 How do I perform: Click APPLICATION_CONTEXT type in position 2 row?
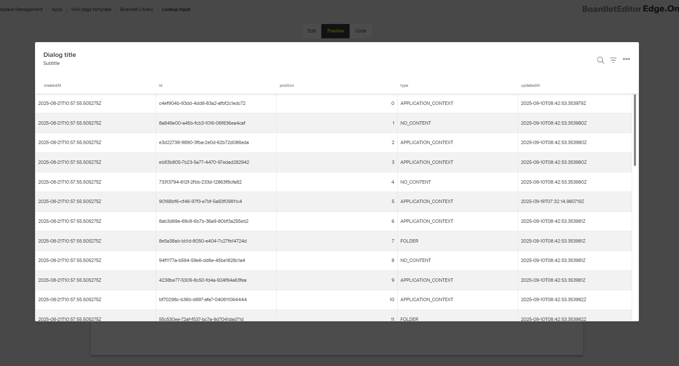click(458, 142)
